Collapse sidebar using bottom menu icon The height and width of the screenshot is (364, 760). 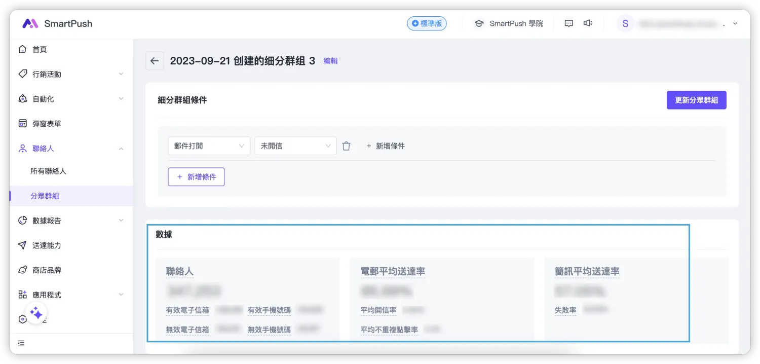(21, 343)
